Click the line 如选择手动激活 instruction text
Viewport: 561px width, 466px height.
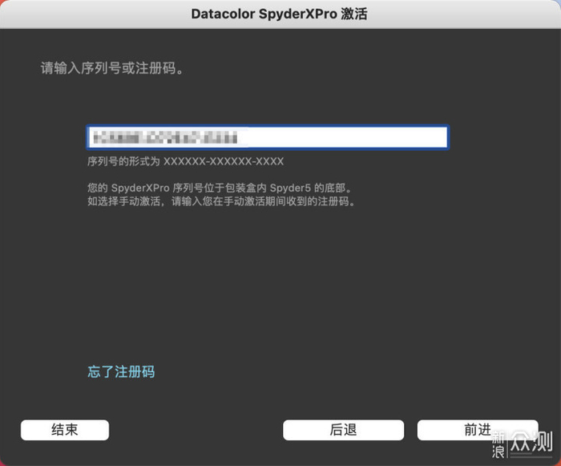click(x=221, y=201)
